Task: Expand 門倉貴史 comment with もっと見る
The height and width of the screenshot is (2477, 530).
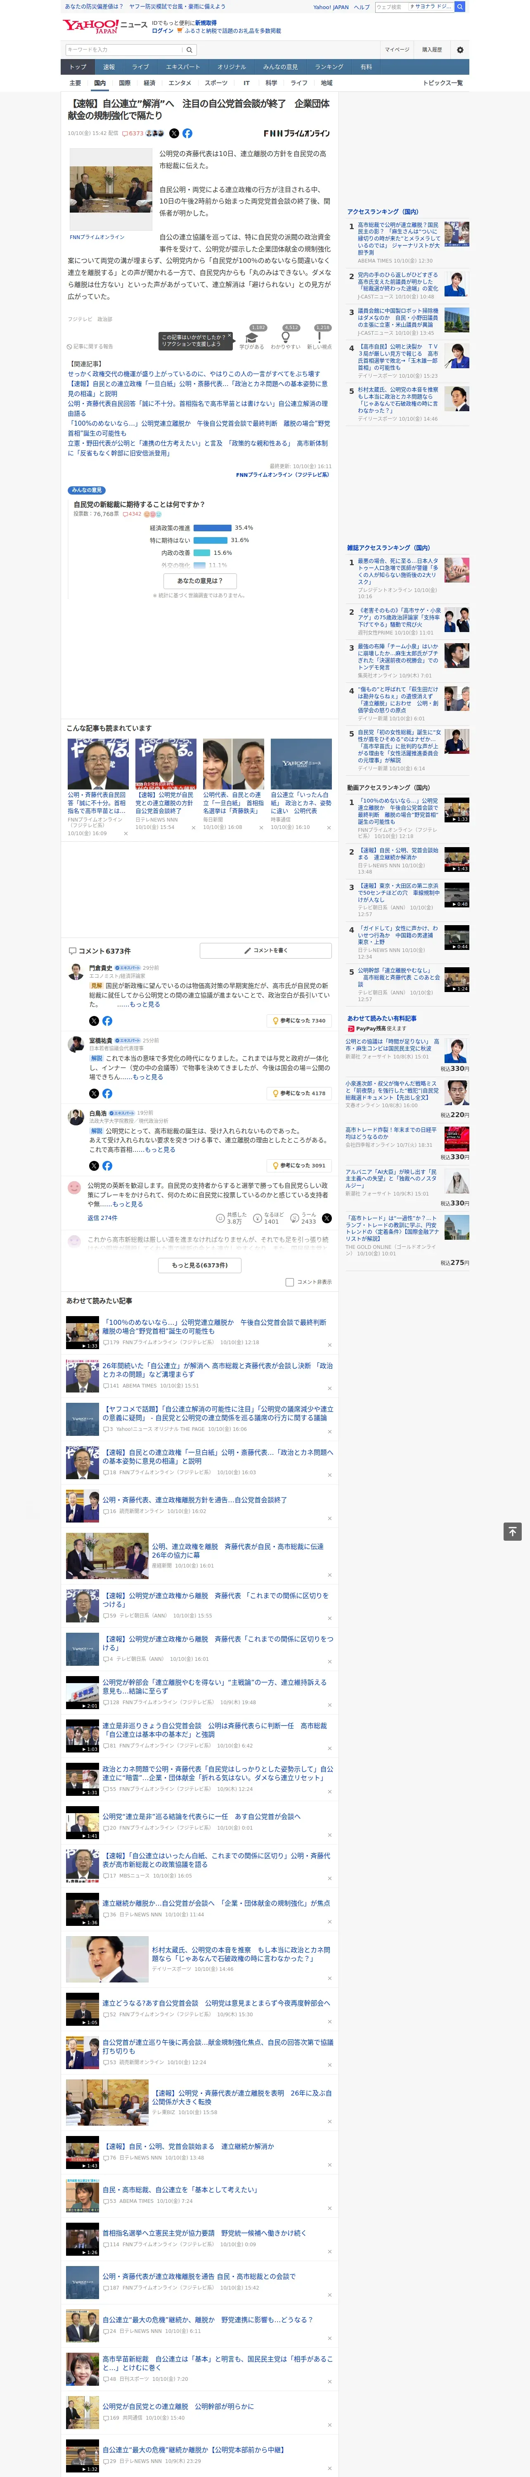Action: click(x=145, y=1004)
